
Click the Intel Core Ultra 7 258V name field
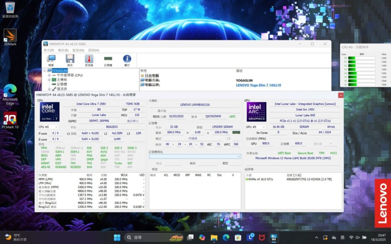91,104
